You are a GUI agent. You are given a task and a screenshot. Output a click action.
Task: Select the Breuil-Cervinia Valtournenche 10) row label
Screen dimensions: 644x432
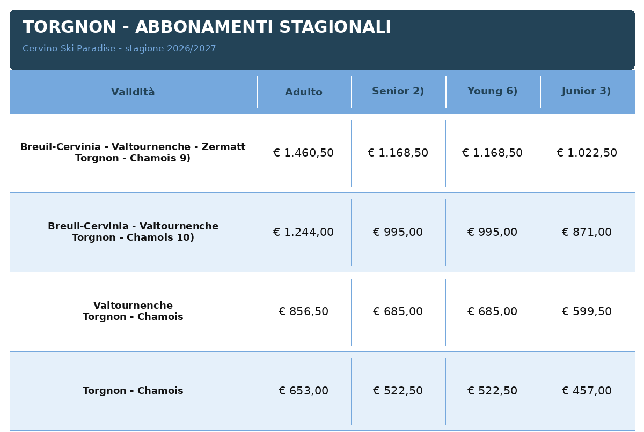(x=133, y=232)
